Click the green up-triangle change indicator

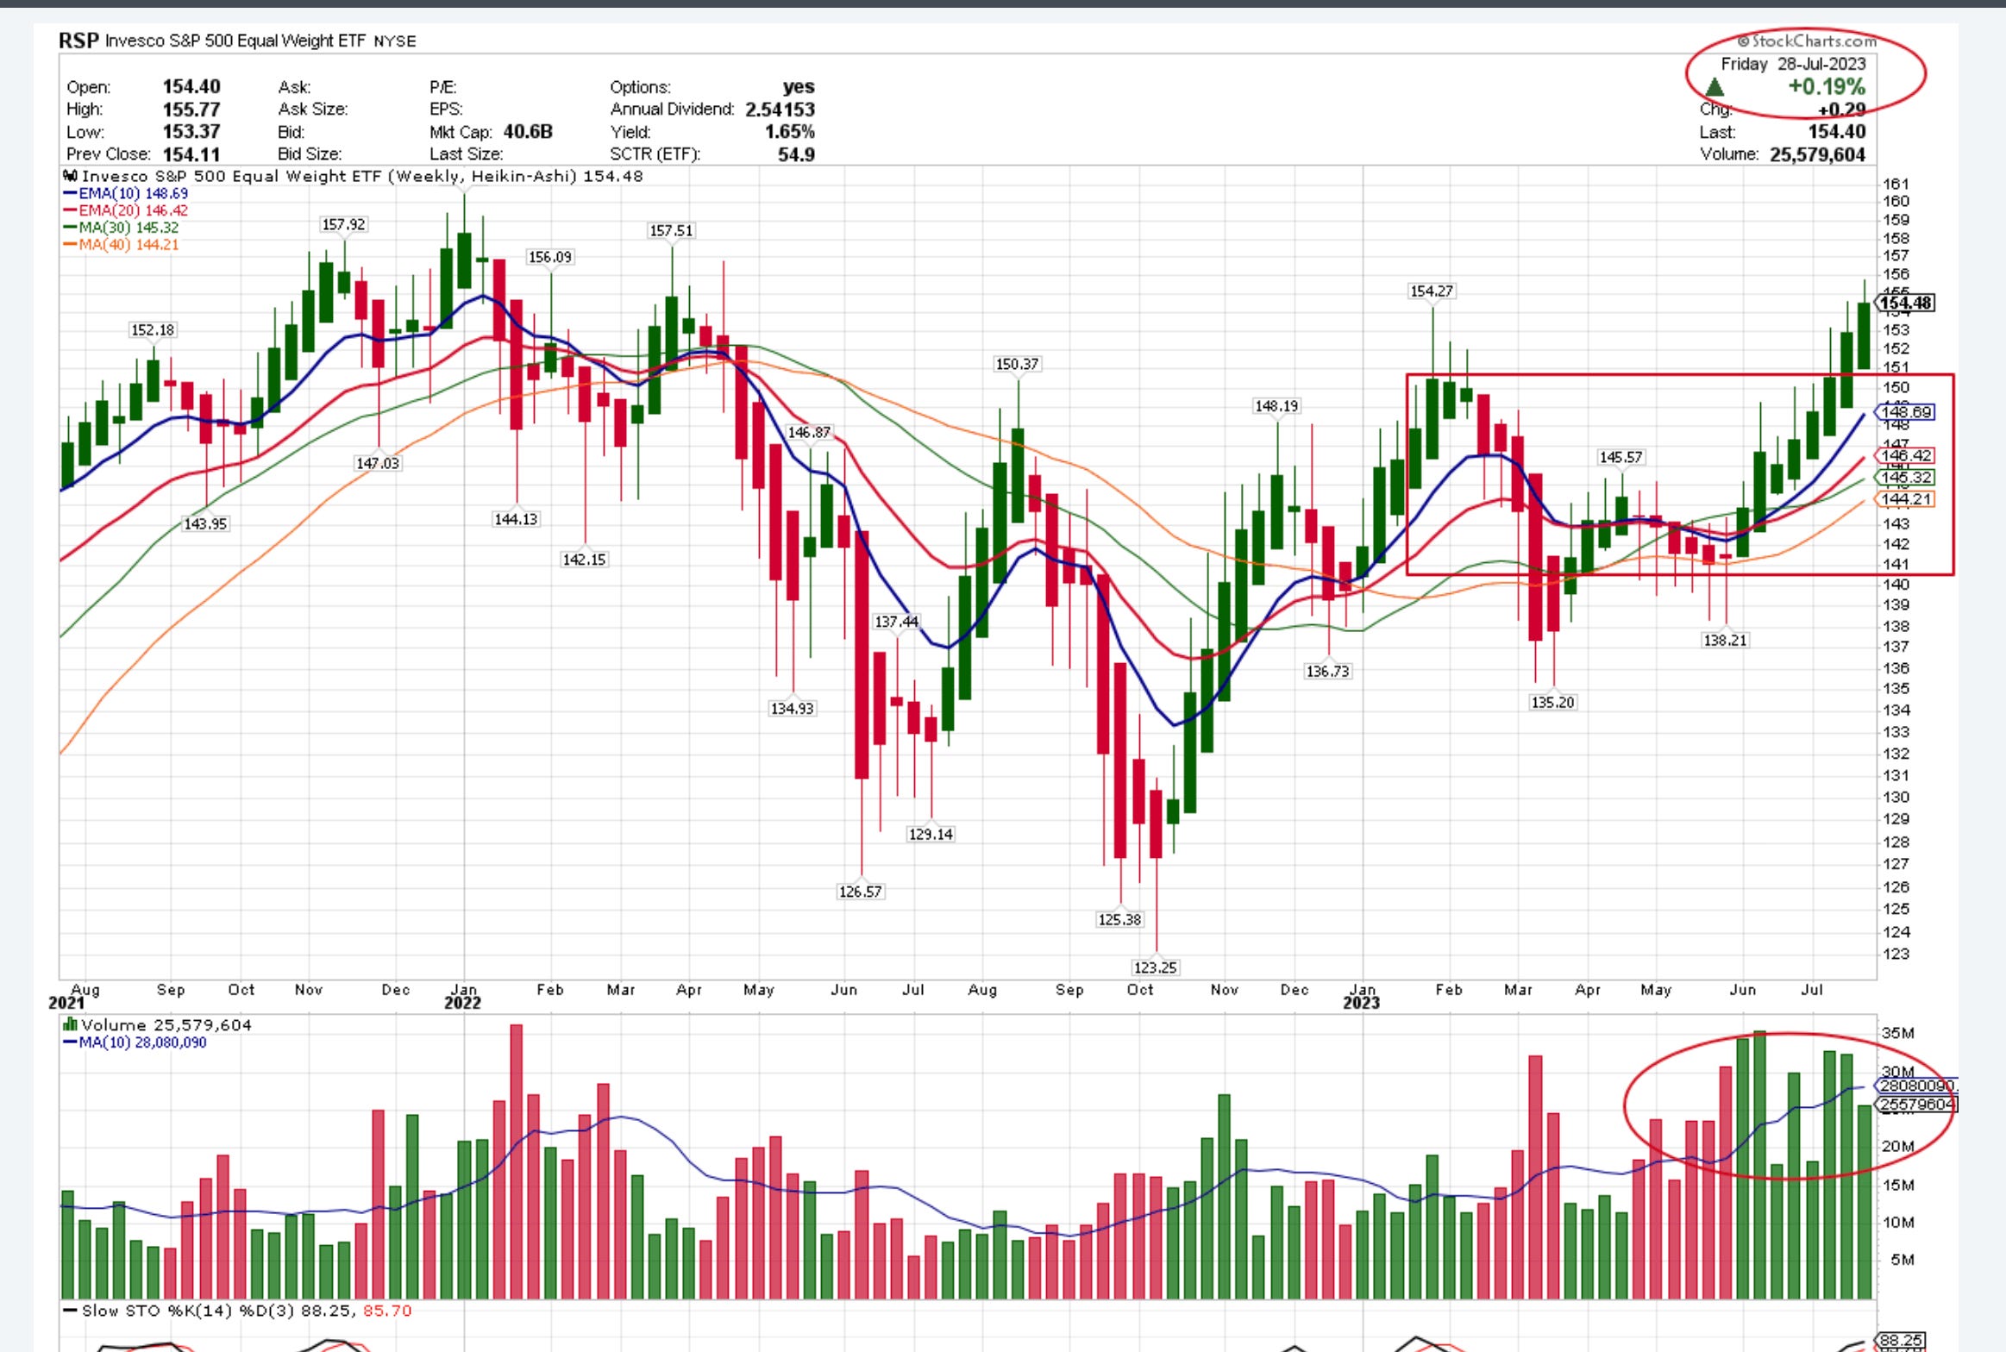click(1715, 87)
